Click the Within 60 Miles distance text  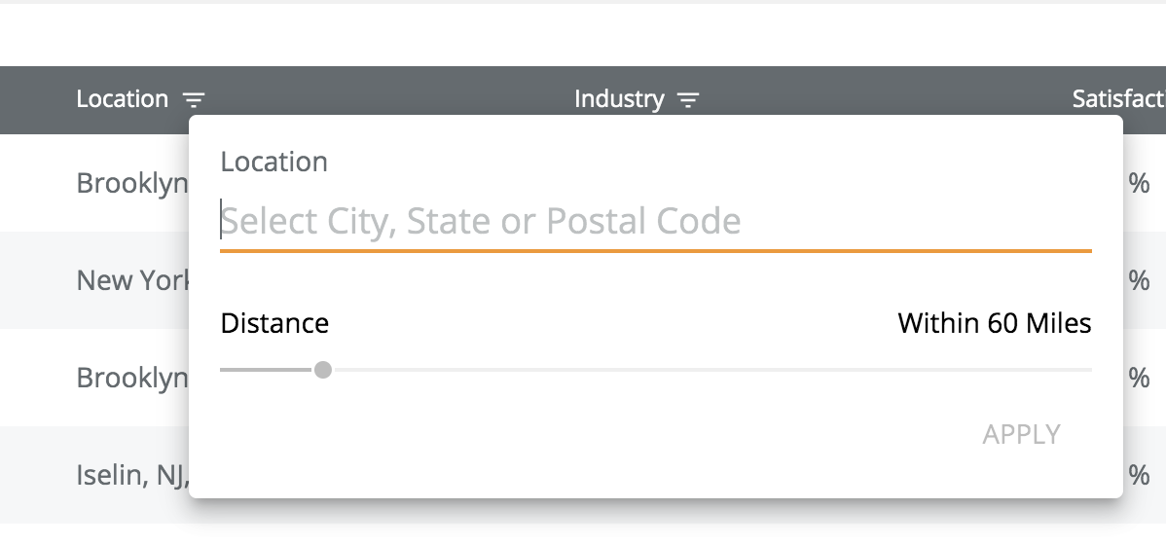(994, 323)
